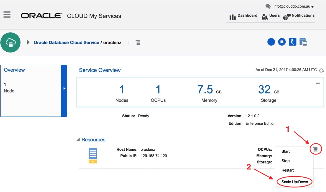
Task: Click the solid blue circle start icon
Action: point(271,42)
